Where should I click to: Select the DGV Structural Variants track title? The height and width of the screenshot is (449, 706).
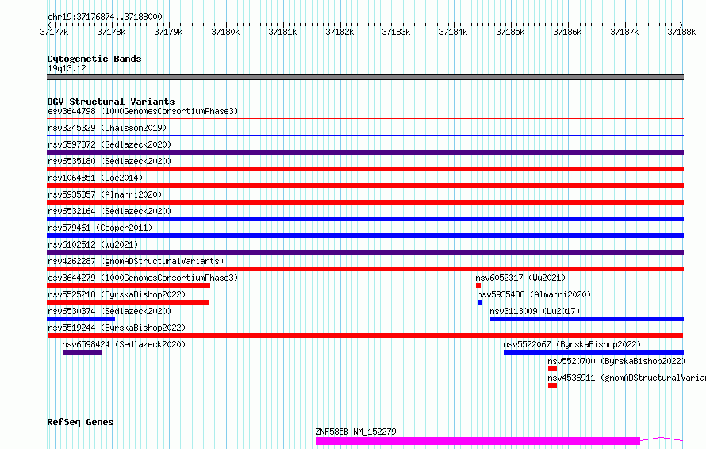[x=111, y=102]
